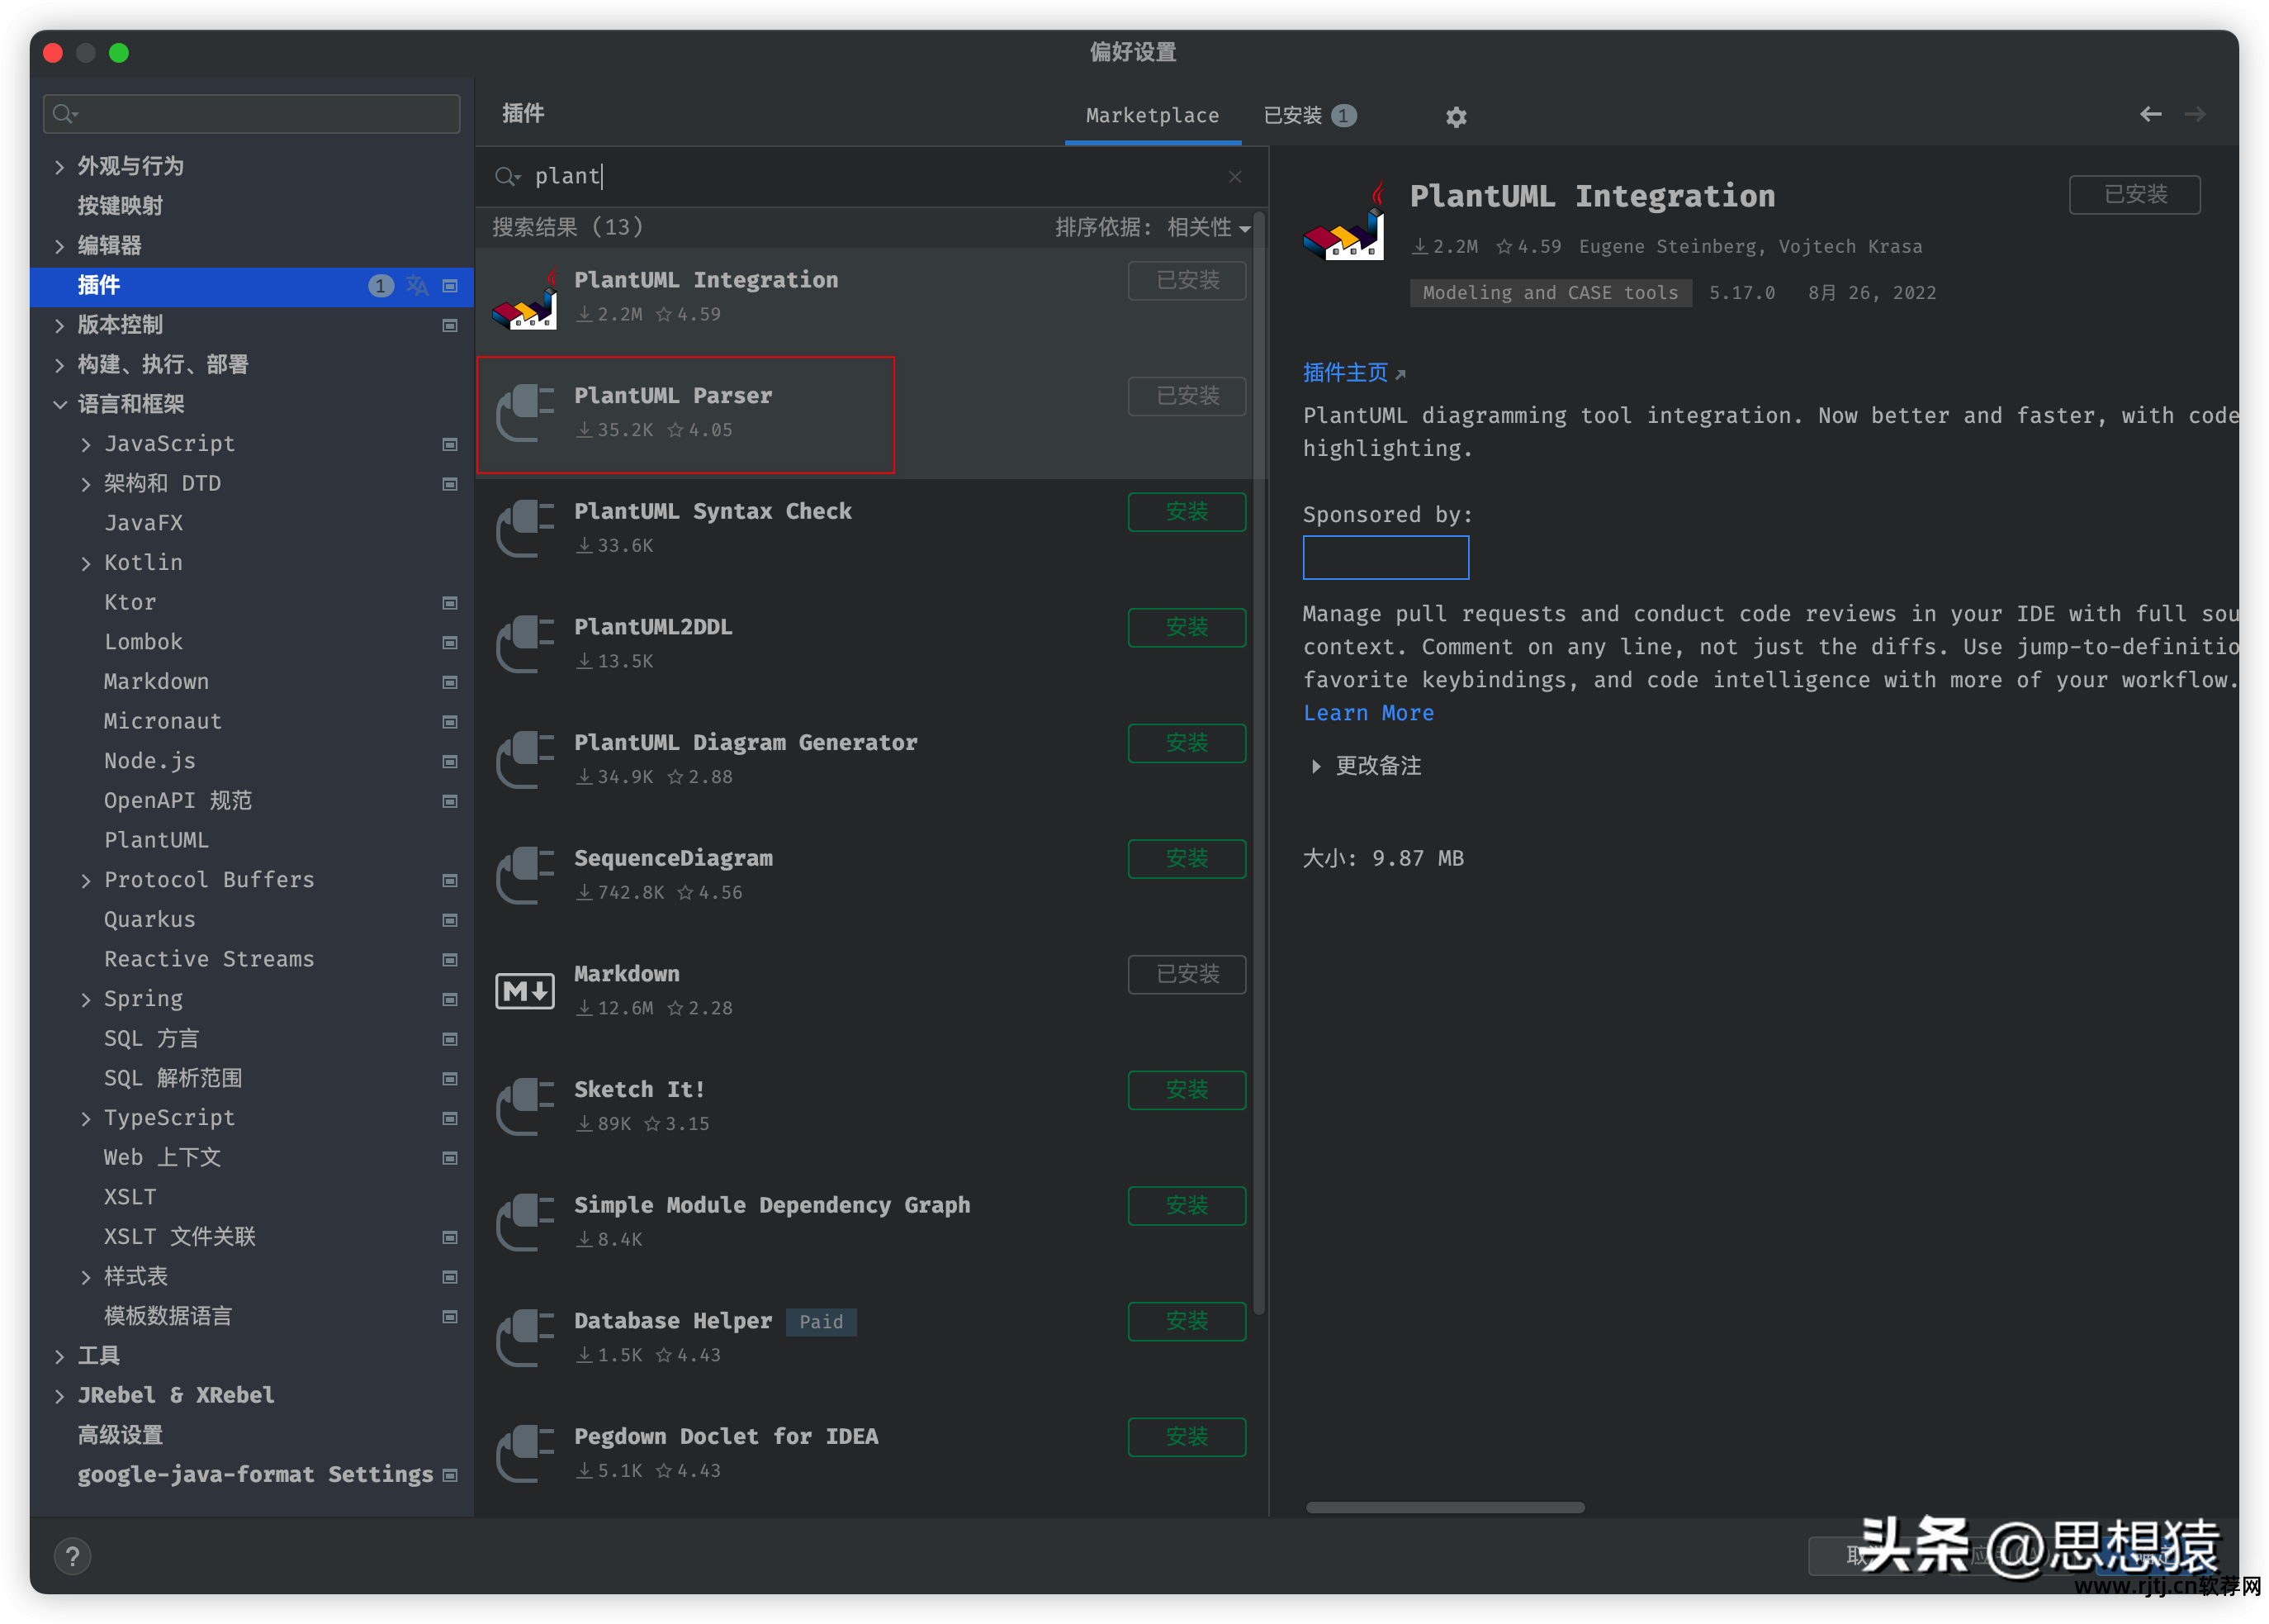
Task: Install Sketch It! plugin
Action: pyautogui.click(x=1187, y=1090)
